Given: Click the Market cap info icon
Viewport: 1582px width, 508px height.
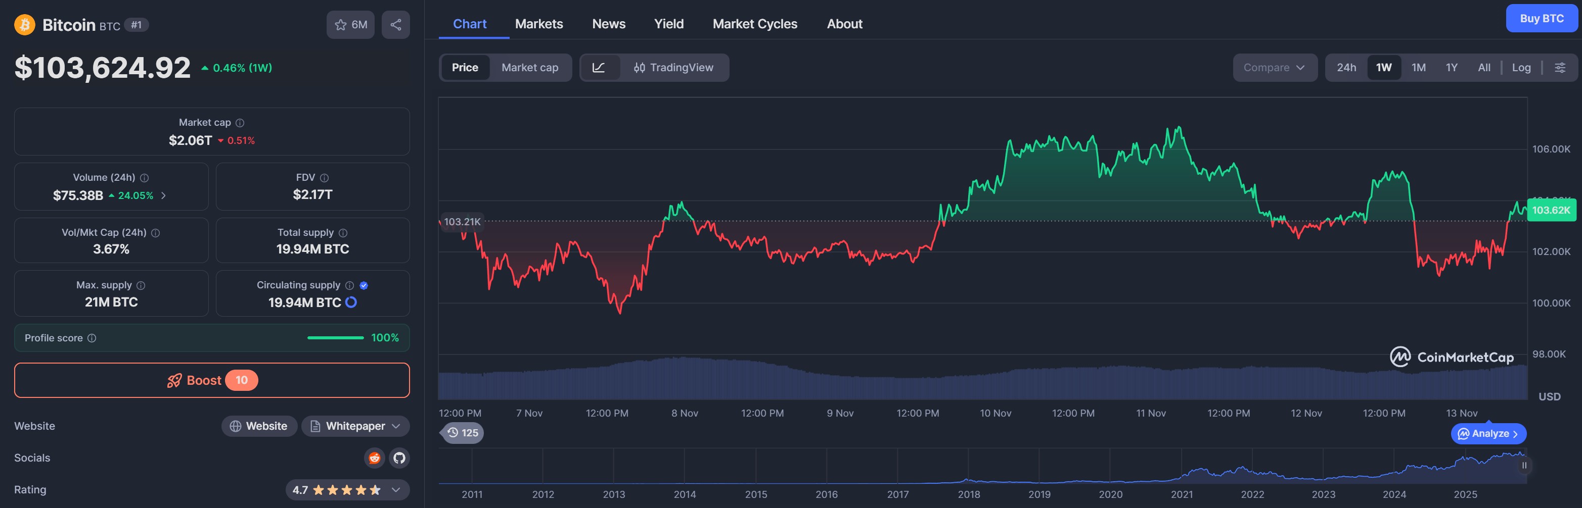Looking at the screenshot, I should pyautogui.click(x=240, y=123).
